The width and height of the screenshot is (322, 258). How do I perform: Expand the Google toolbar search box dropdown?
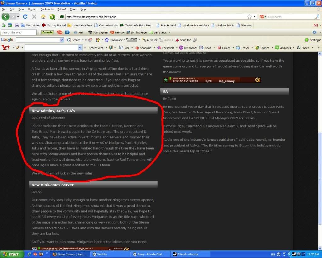(62, 40)
